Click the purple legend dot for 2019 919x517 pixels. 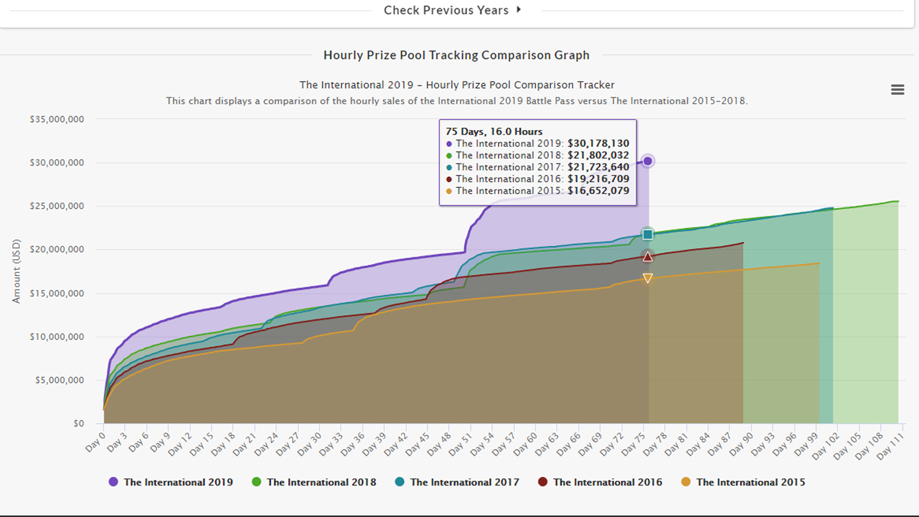click(113, 482)
